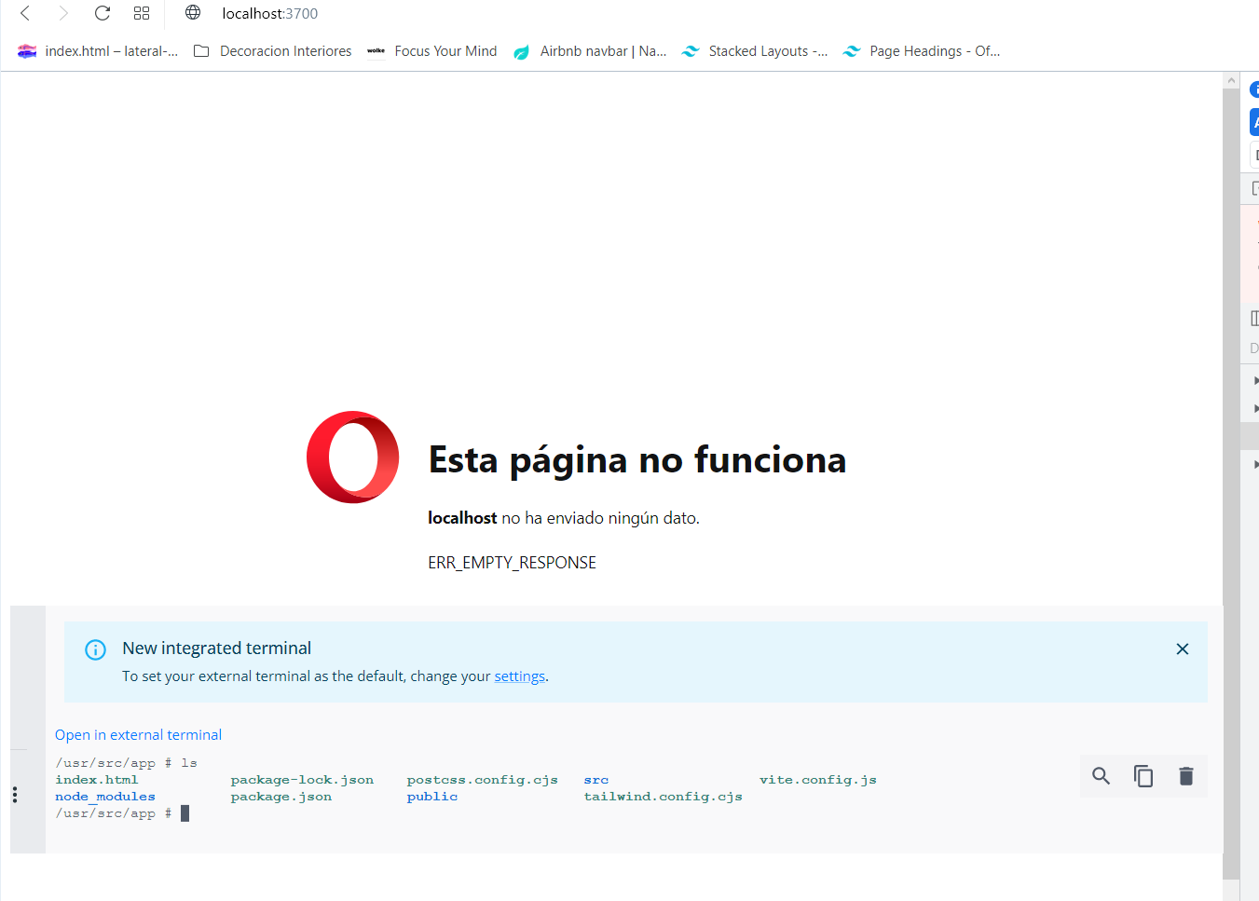Click Open in external terminal

(x=138, y=735)
